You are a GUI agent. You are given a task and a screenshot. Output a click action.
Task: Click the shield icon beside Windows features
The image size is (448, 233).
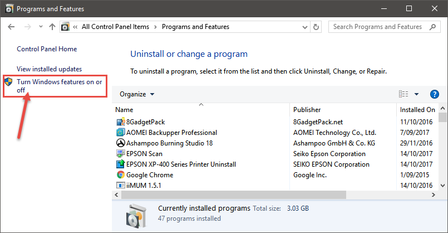click(x=8, y=82)
